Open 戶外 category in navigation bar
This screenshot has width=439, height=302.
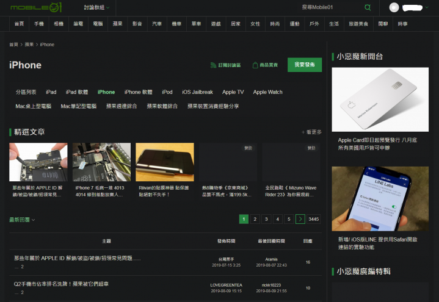click(314, 24)
